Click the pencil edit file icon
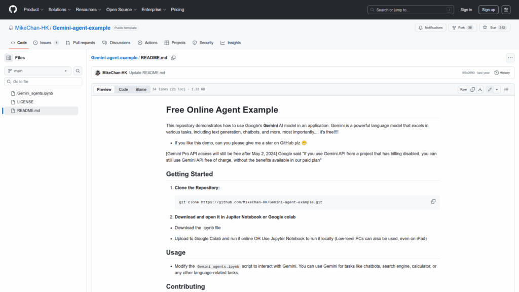This screenshot has width=519, height=292. click(490, 89)
